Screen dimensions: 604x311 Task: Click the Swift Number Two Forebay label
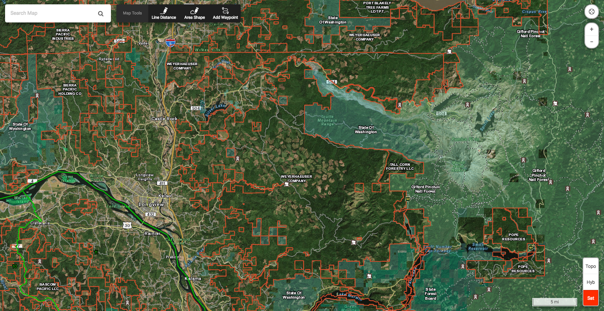[x=438, y=249]
